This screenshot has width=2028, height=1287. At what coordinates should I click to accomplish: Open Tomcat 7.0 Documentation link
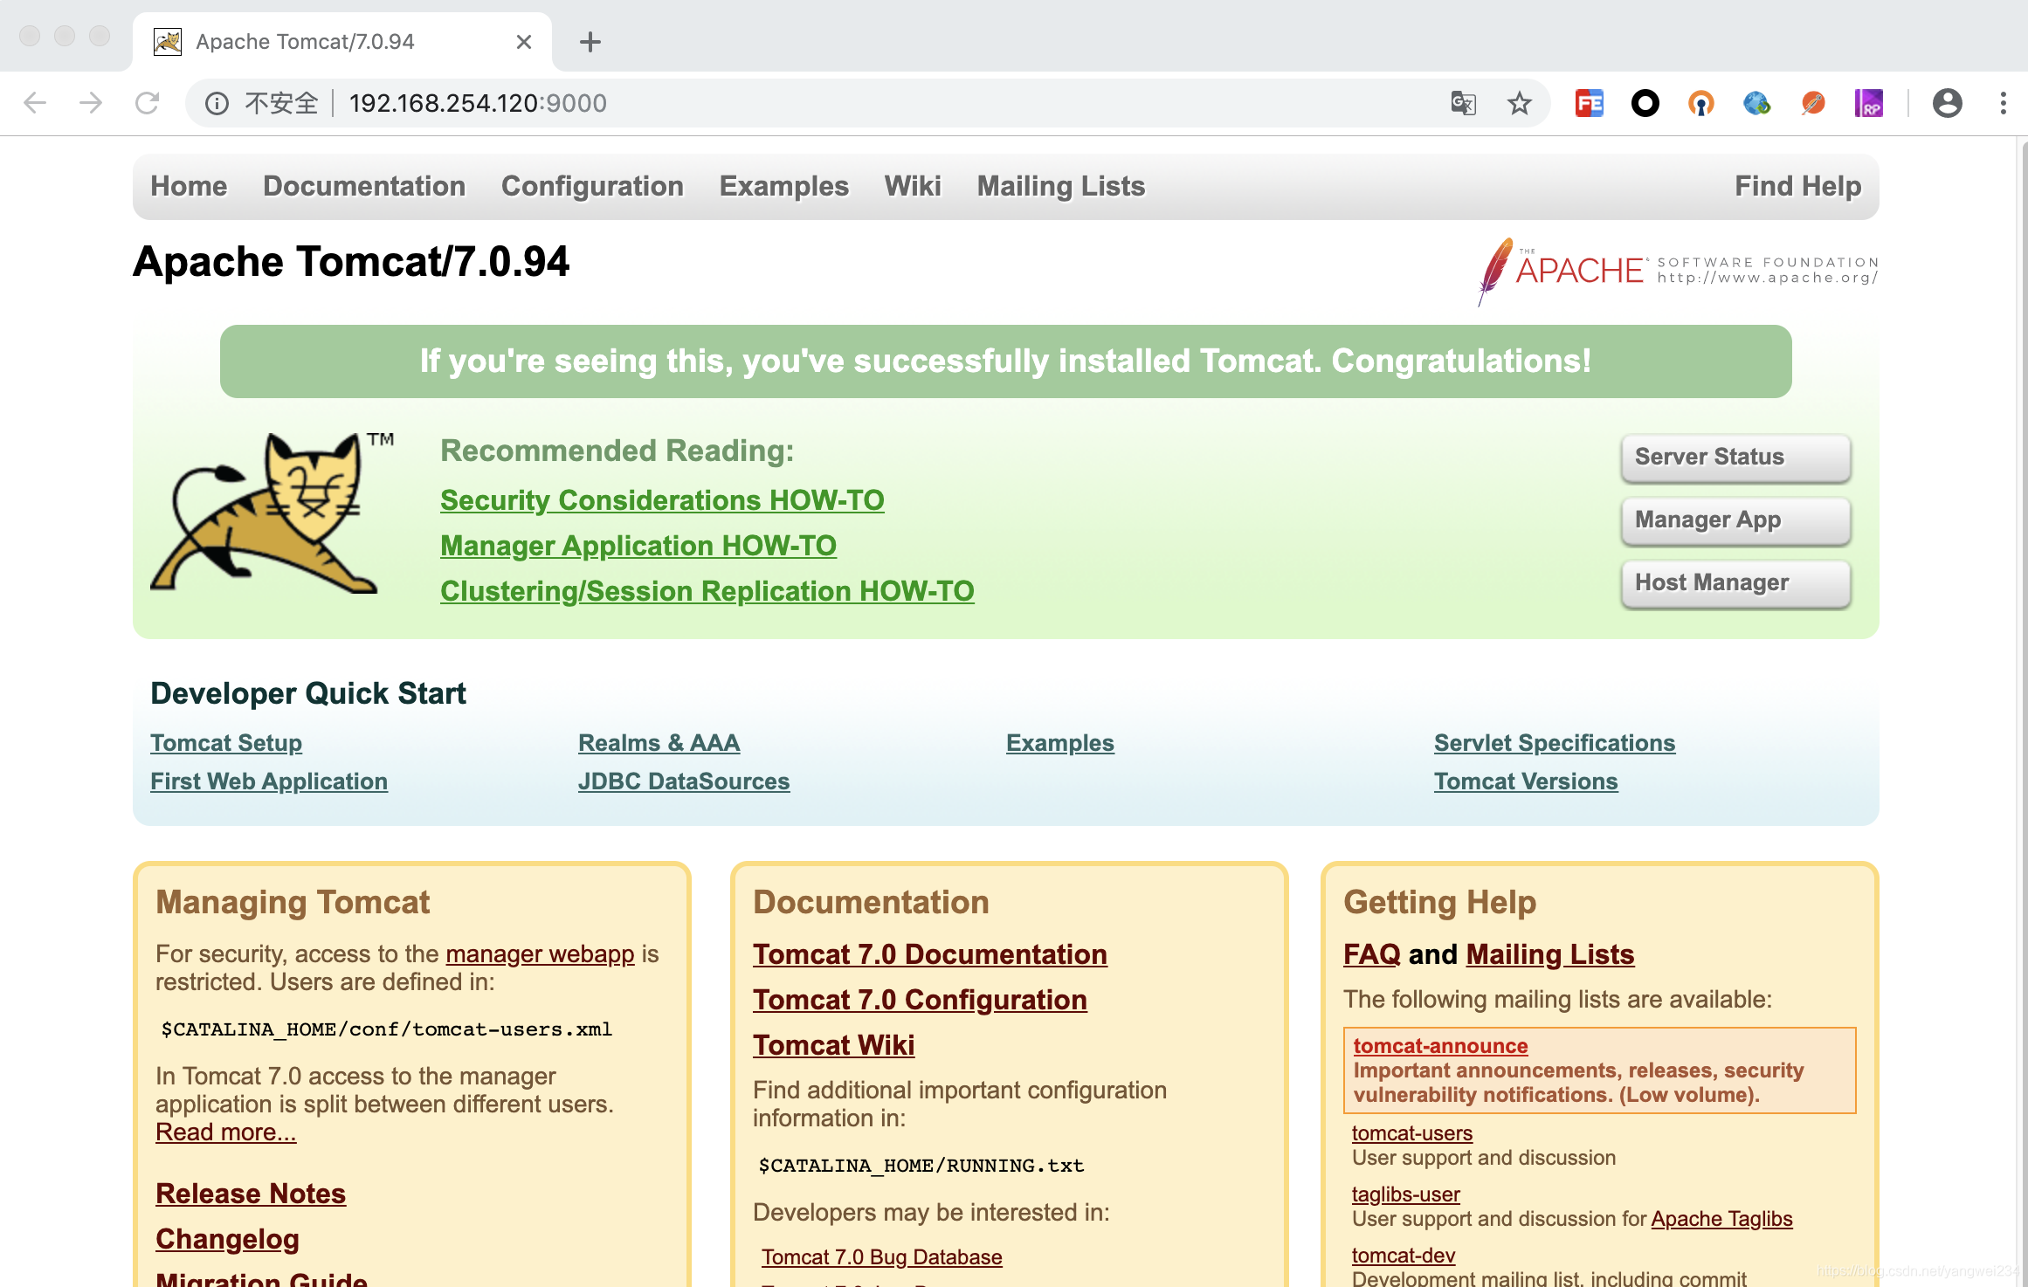point(930,954)
